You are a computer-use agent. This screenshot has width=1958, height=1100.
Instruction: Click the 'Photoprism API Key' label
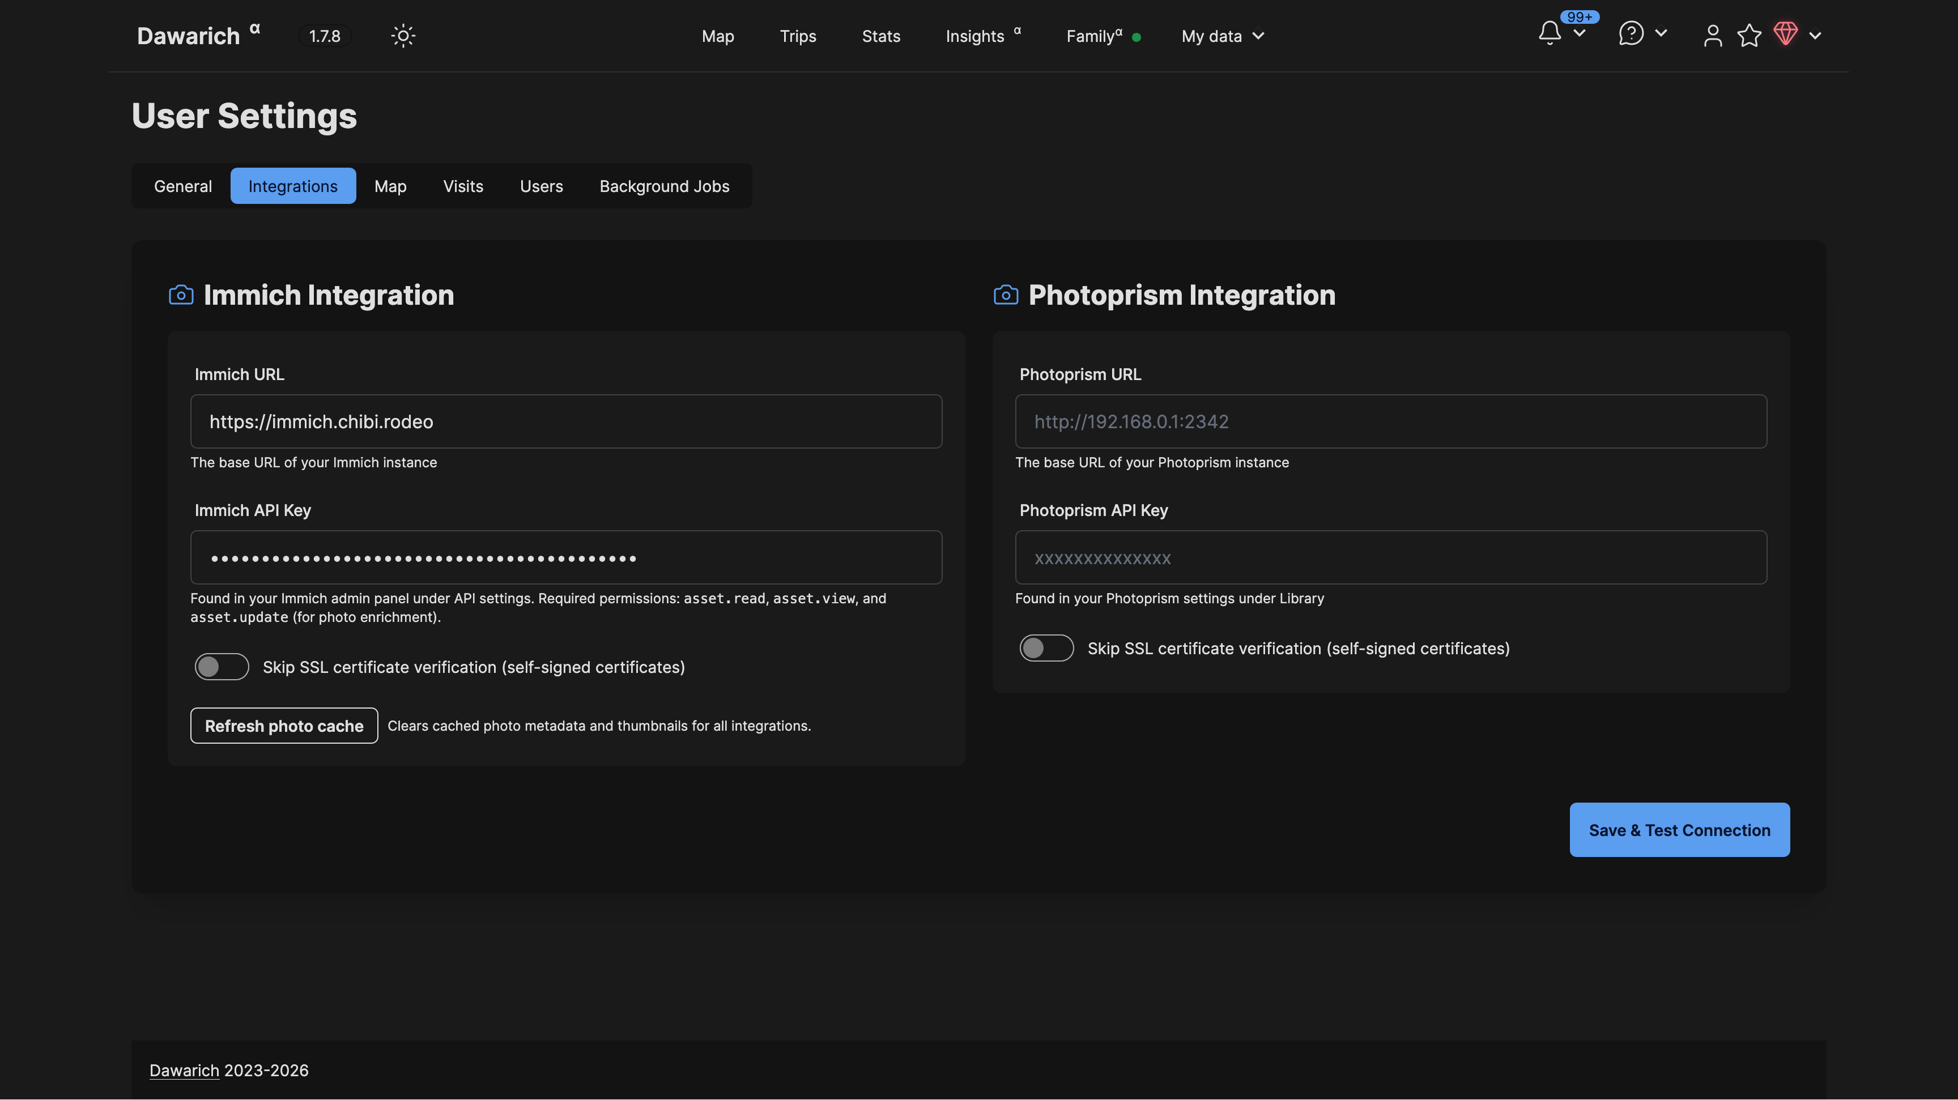pyautogui.click(x=1094, y=510)
